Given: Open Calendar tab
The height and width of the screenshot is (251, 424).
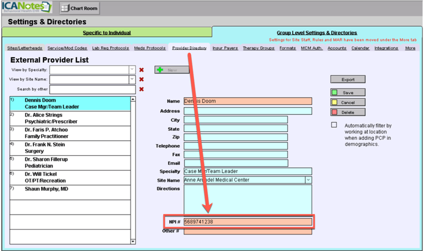Looking at the screenshot, I should click(360, 48).
